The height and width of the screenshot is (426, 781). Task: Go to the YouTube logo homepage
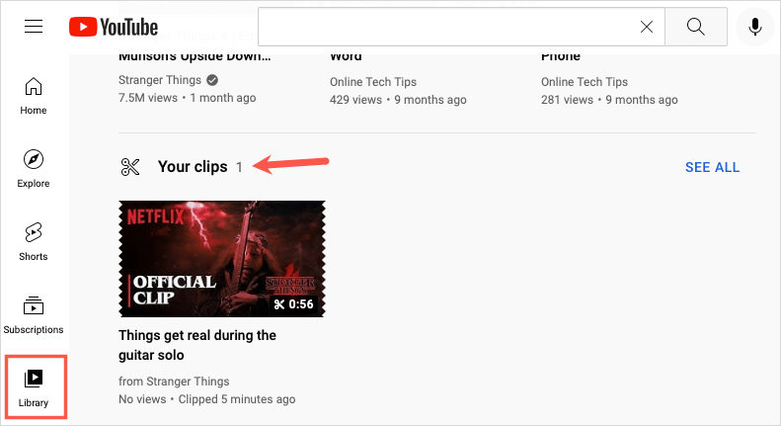tap(114, 27)
